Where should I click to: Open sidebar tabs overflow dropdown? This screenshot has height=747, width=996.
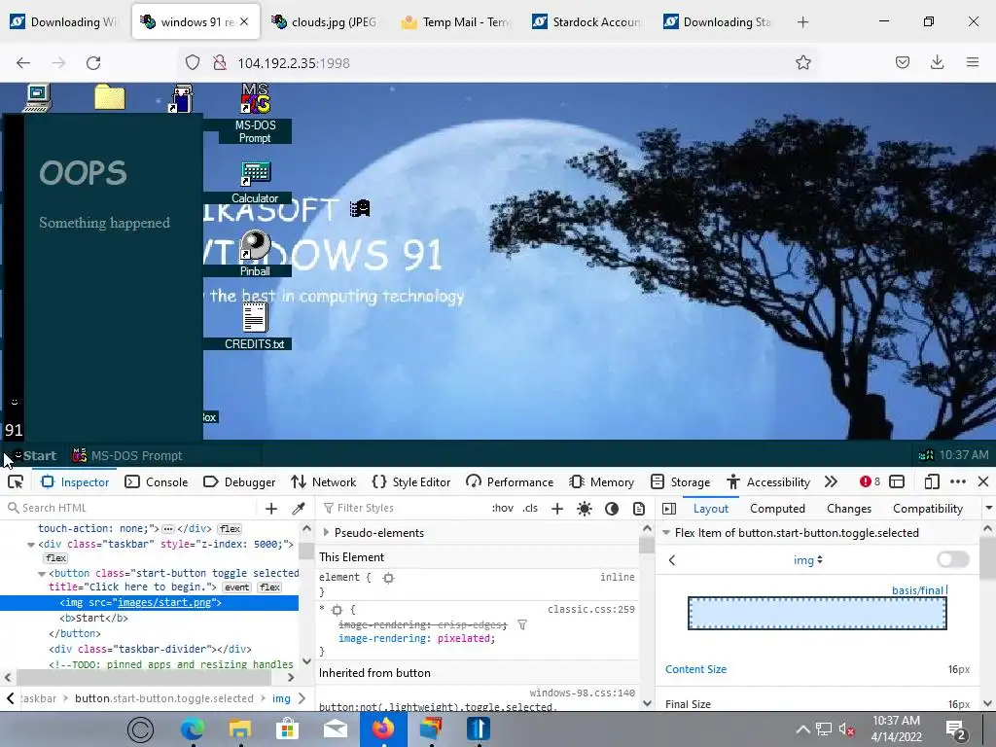pos(988,508)
